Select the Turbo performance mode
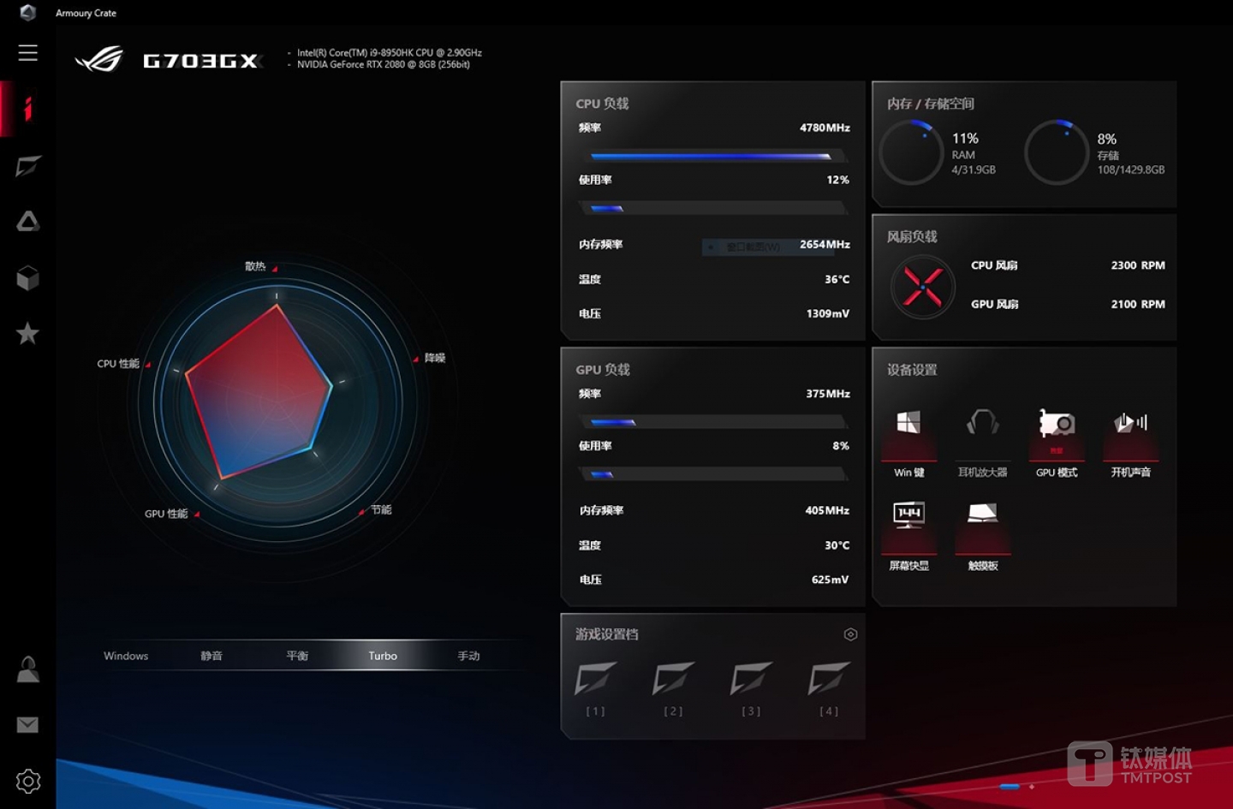1233x809 pixels. pos(383,656)
